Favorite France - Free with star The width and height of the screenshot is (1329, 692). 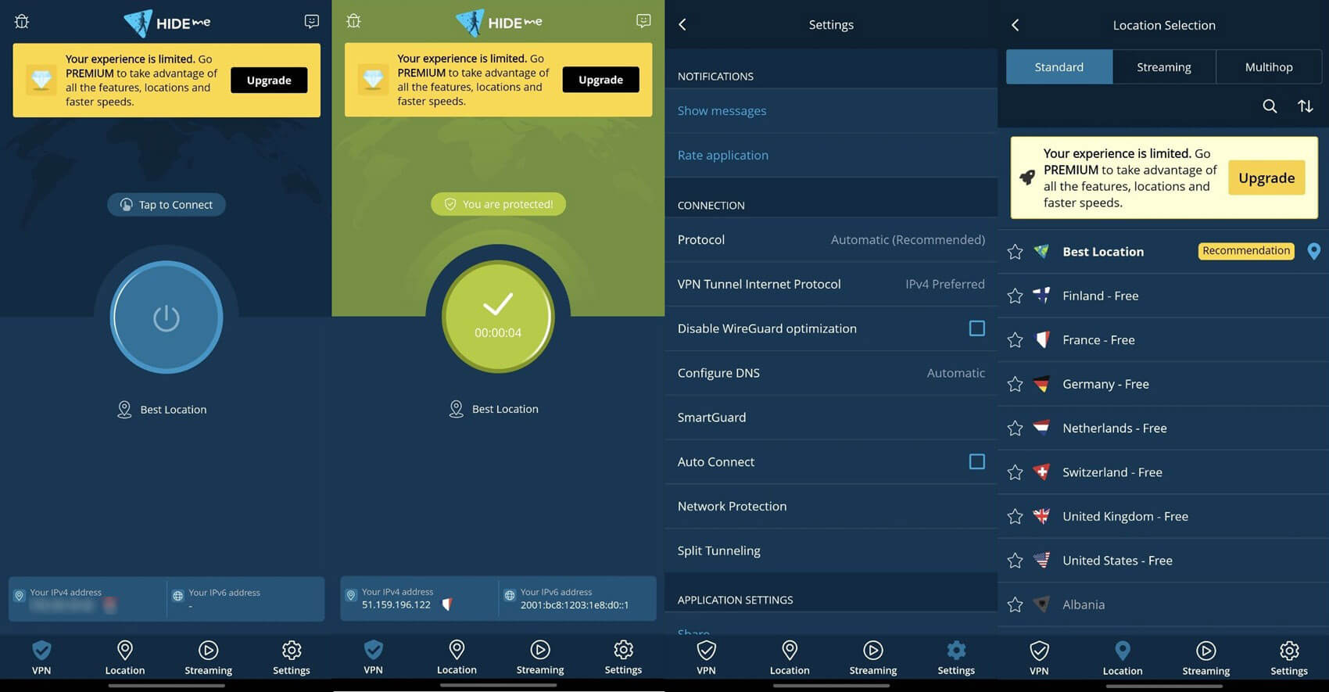coord(1015,340)
